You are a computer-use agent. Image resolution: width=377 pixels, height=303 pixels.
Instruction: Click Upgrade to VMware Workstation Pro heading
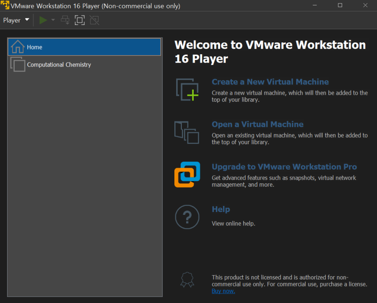click(x=284, y=167)
